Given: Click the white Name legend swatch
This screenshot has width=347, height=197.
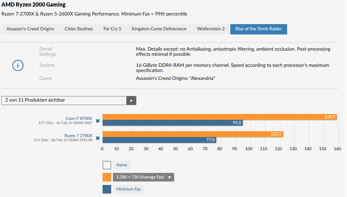Looking at the screenshot, I should 107,165.
